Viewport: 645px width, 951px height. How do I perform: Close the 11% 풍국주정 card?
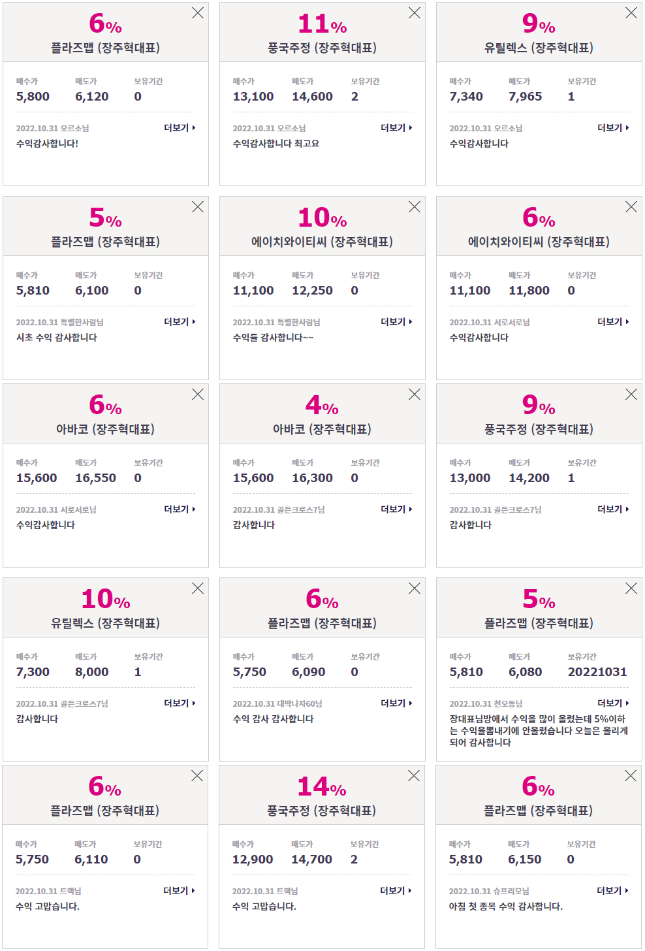coord(415,13)
